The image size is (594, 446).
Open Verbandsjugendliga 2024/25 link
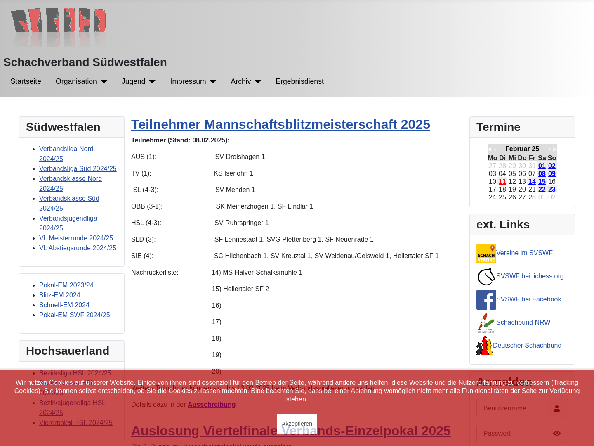pos(68,223)
